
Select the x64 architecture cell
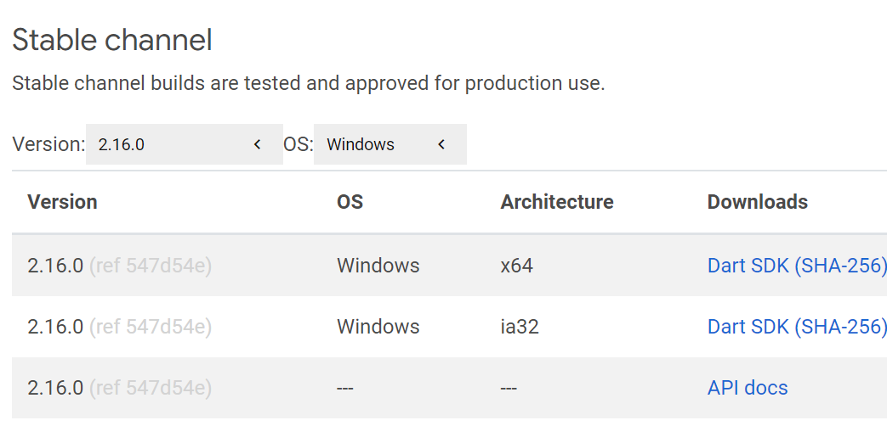[x=516, y=266]
